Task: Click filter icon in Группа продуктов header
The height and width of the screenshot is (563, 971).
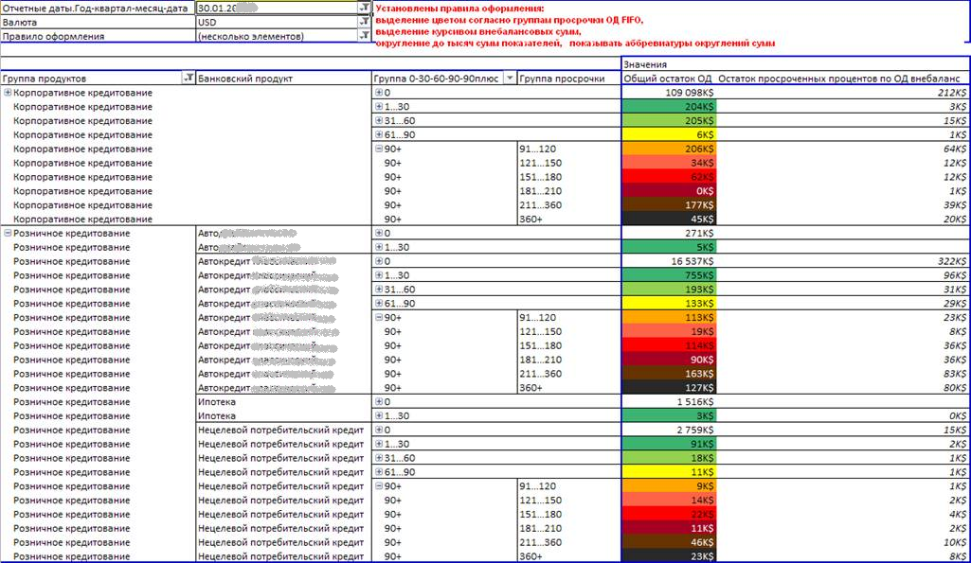Action: (187, 78)
